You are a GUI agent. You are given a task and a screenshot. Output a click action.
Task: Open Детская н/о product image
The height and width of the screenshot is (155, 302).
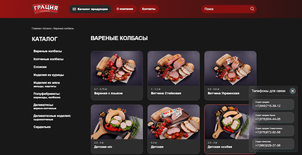pyautogui.click(x=117, y=122)
